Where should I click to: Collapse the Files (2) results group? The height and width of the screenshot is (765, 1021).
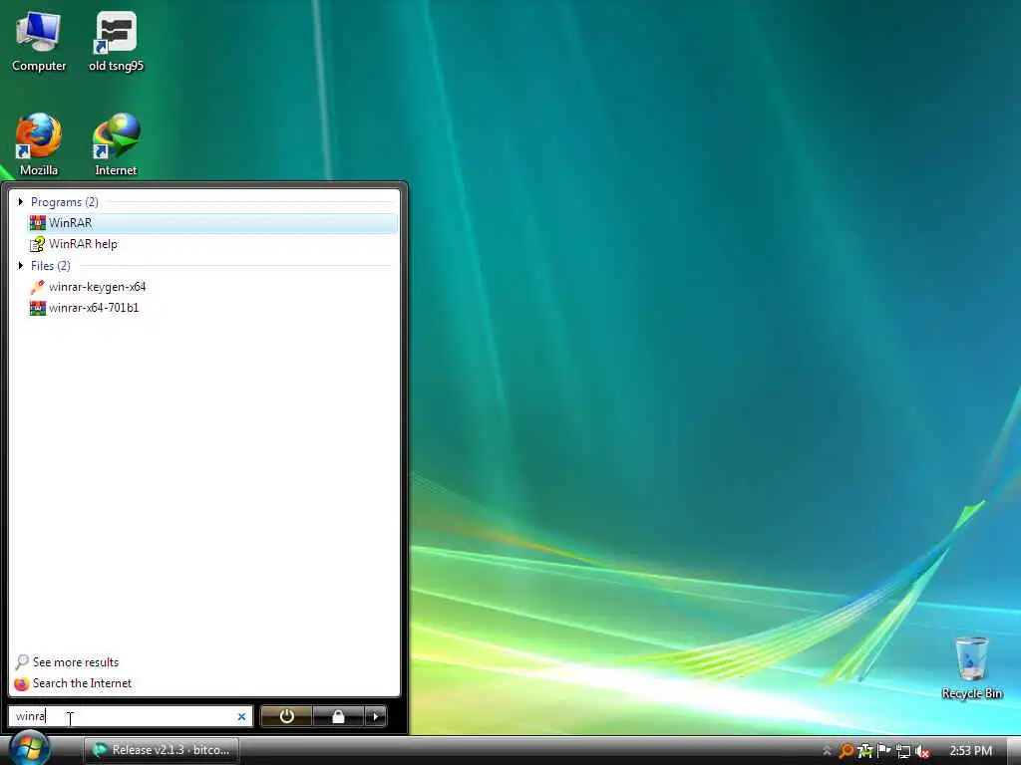point(20,265)
